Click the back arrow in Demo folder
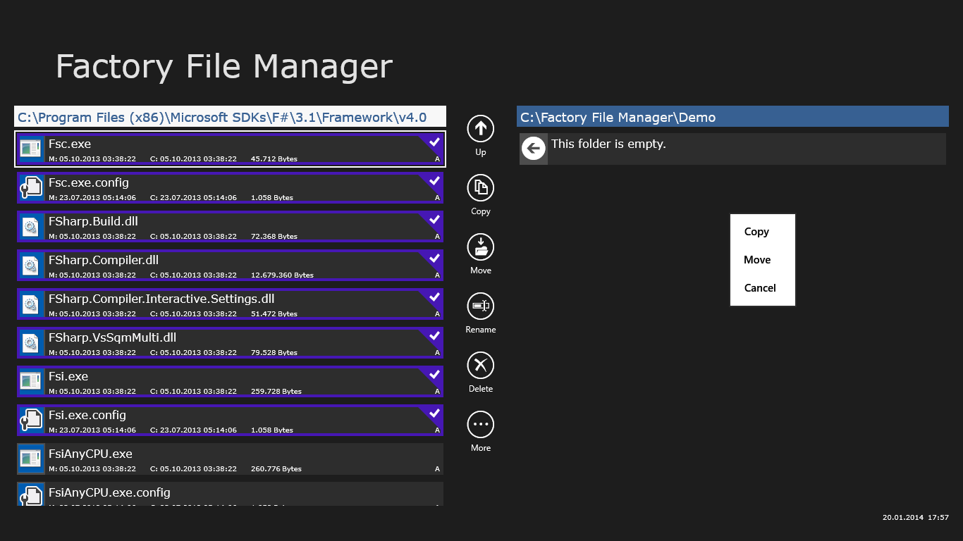 tap(534, 148)
